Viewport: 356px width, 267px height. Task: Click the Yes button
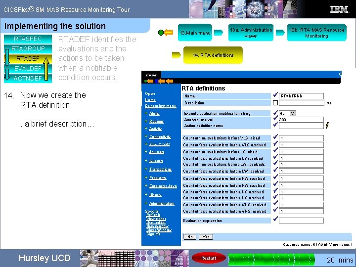click(206, 237)
